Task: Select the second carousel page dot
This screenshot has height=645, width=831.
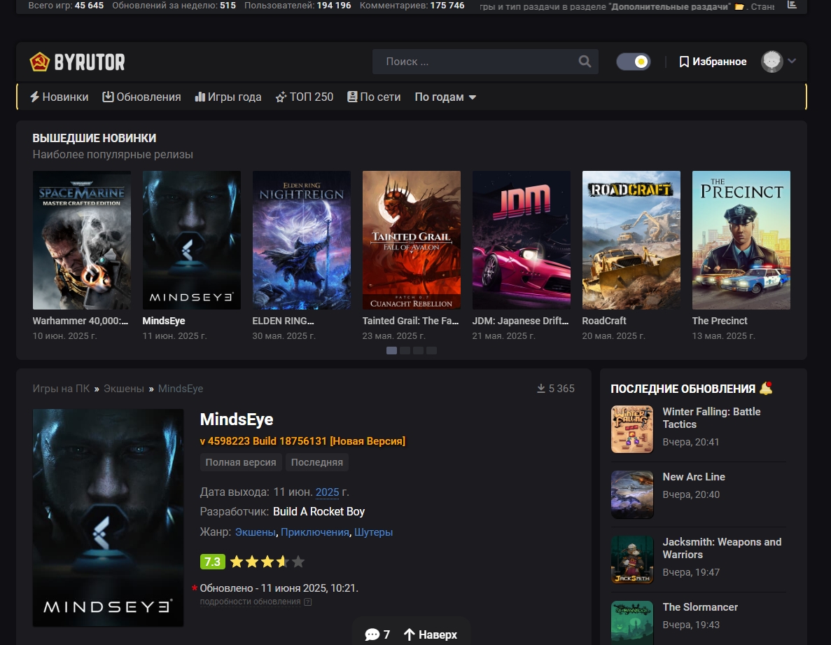Action: pos(405,350)
